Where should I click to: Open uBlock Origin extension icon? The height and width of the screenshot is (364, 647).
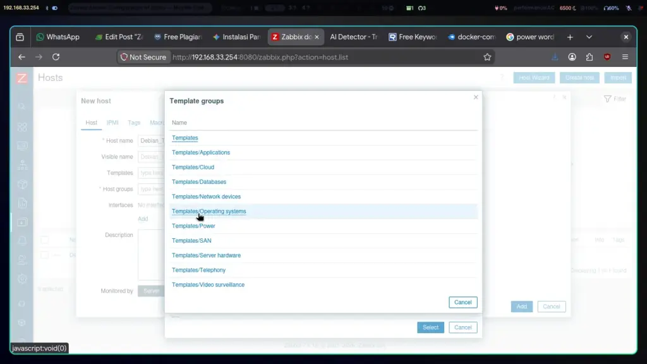click(607, 57)
